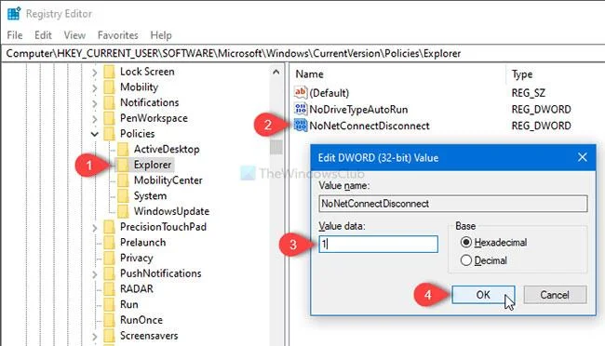Close the Edit DWORD dialog
The width and height of the screenshot is (605, 346).
coord(583,157)
